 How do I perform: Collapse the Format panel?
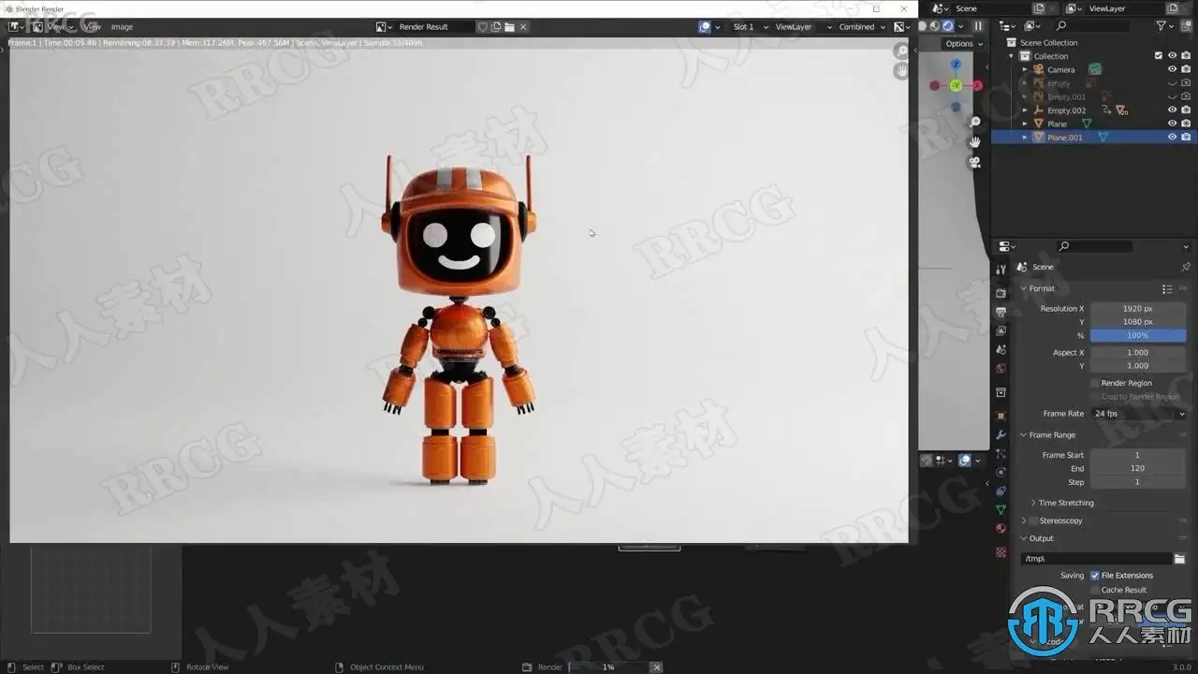click(x=1024, y=288)
